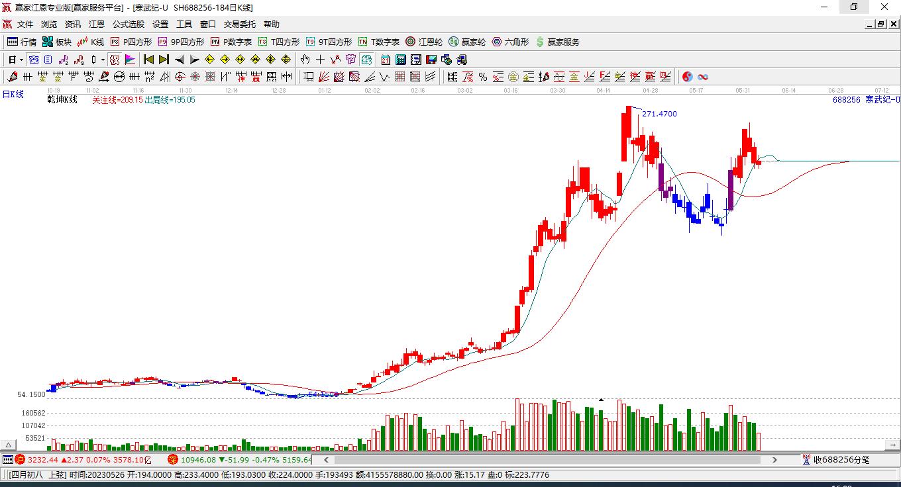Open the 浏览 menu
The height and width of the screenshot is (487, 901).
click(x=49, y=24)
